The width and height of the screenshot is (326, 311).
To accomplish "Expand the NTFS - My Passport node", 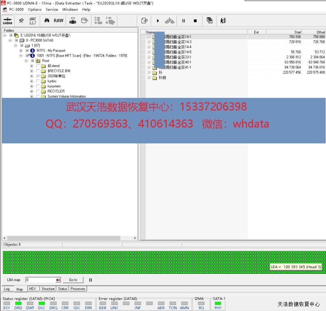I will pos(21,51).
